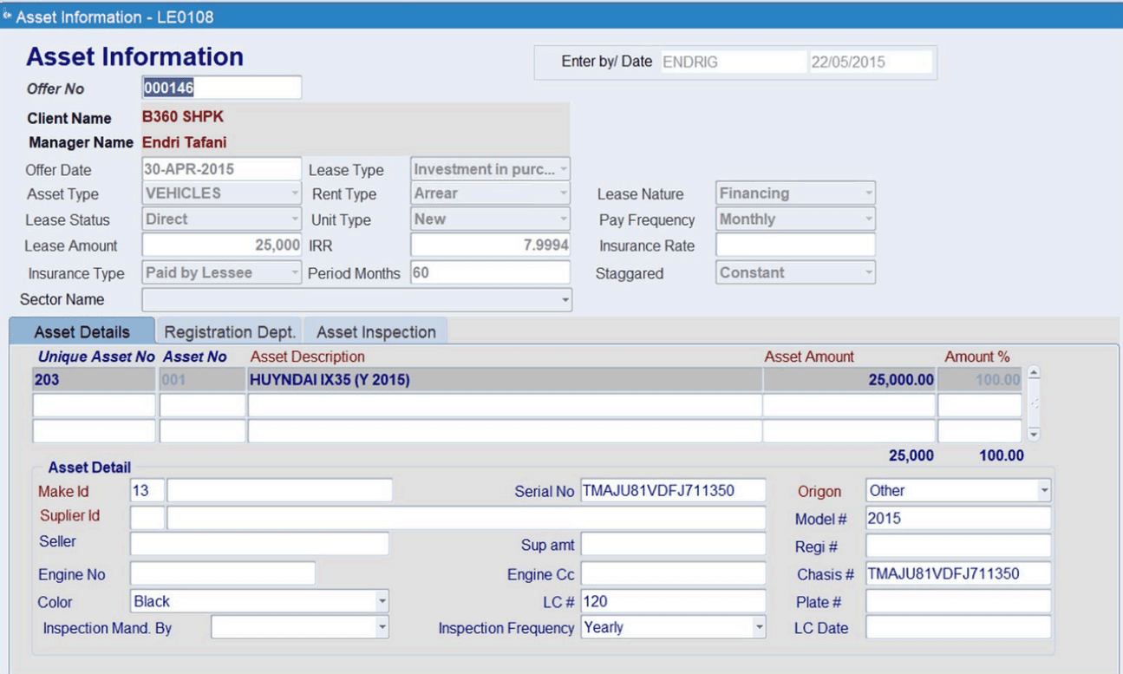Select the Asset Details tab
Screen dimensions: 1123x674
[82, 332]
